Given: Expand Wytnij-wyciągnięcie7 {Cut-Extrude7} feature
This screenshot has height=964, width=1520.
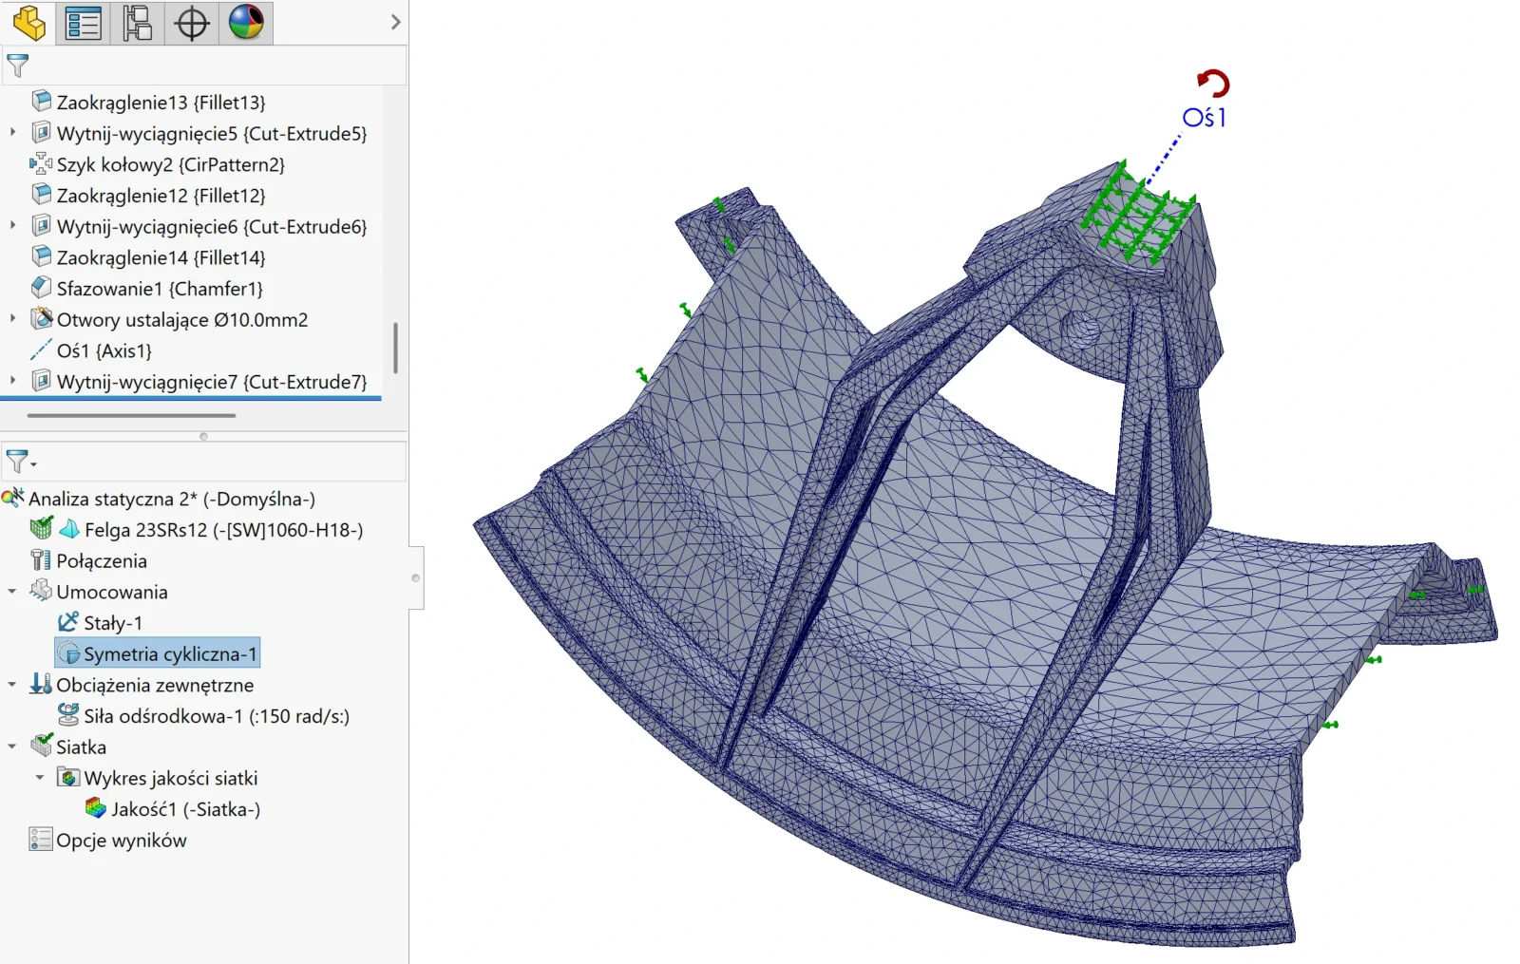Looking at the screenshot, I should pos(12,382).
